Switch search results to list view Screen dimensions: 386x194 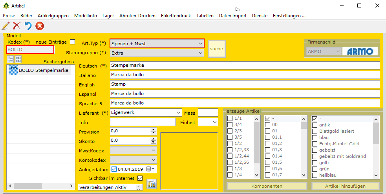pyautogui.click(x=11, y=59)
